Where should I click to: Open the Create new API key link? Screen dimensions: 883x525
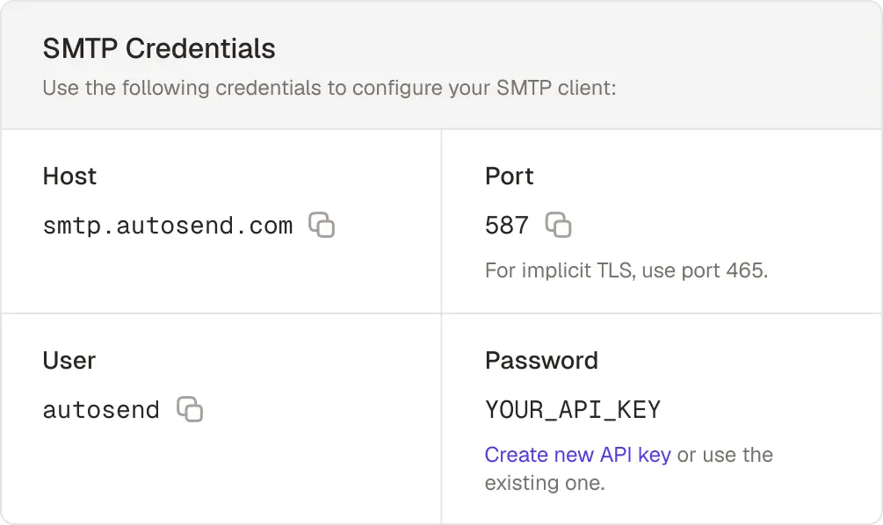point(577,455)
